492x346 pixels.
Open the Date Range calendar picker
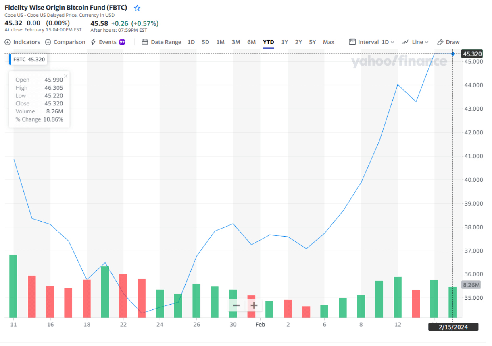tap(145, 42)
